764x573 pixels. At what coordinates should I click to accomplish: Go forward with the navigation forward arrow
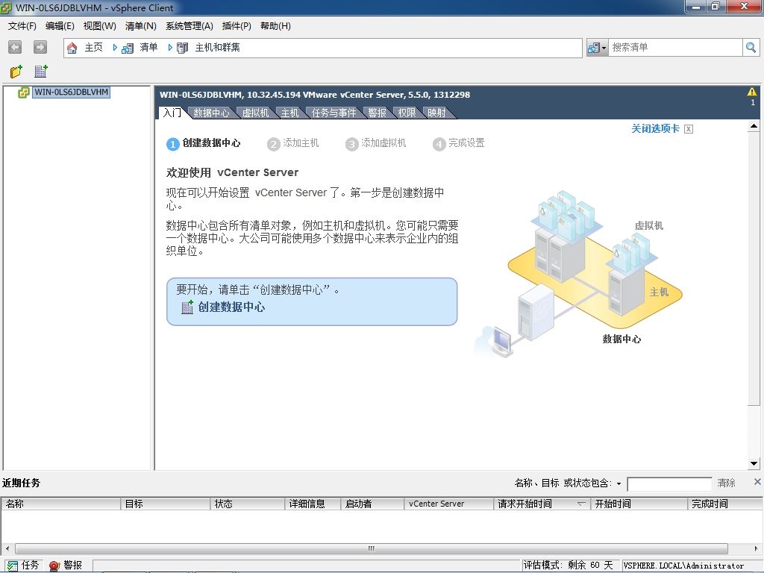click(x=40, y=47)
